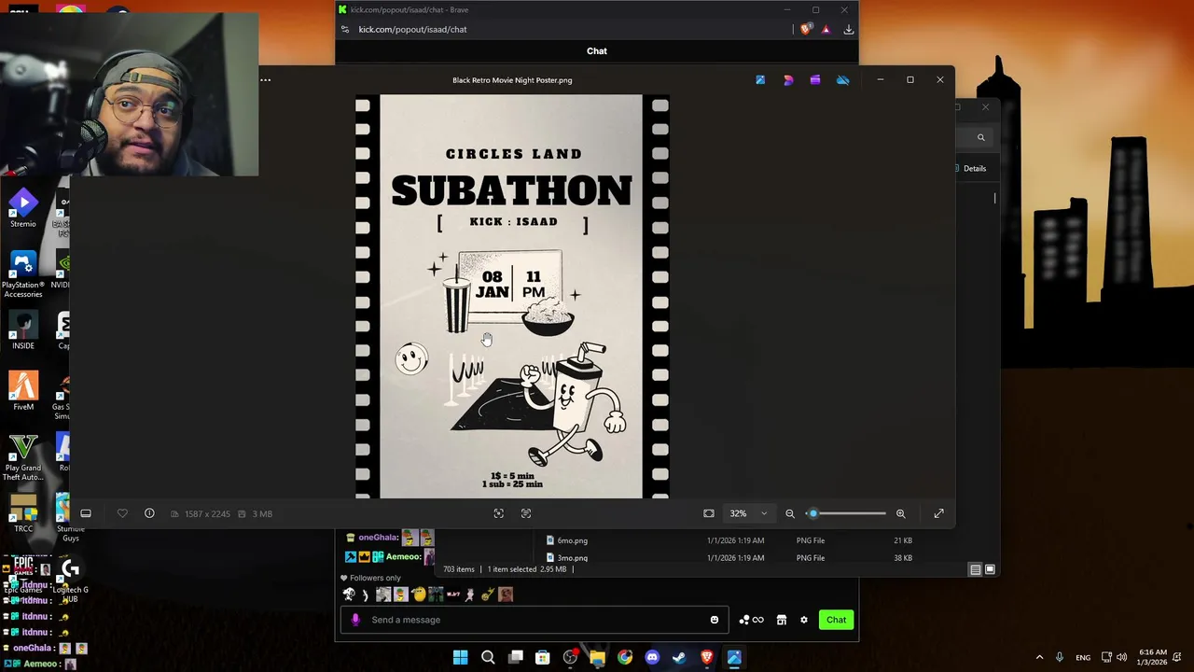Click the Kick chat identity icon left of input

355,620
